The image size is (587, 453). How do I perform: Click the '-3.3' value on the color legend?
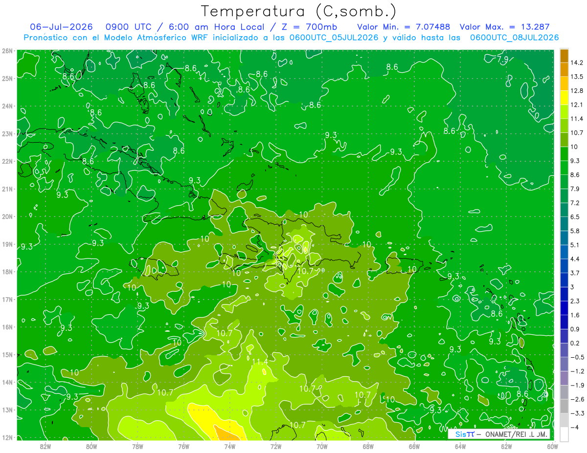click(577, 413)
